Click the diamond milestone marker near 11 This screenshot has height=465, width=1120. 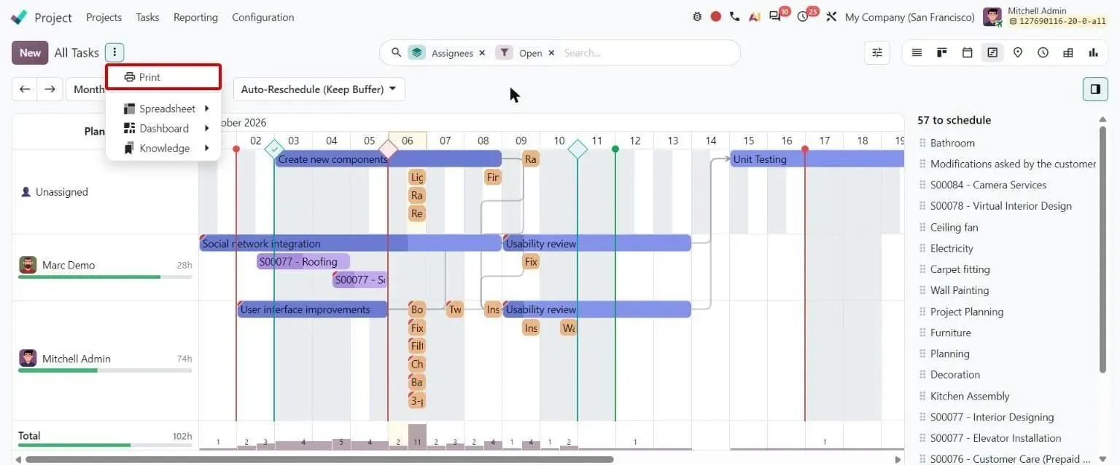[x=577, y=149]
